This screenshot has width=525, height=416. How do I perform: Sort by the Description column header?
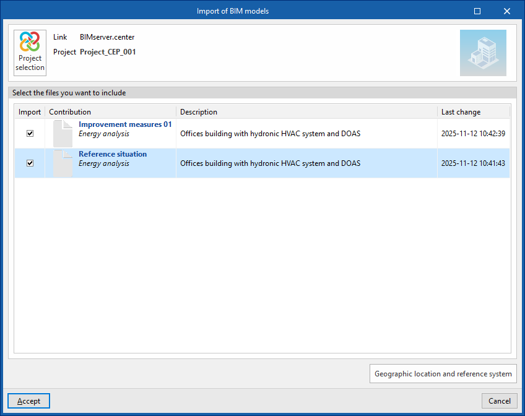tap(306, 112)
